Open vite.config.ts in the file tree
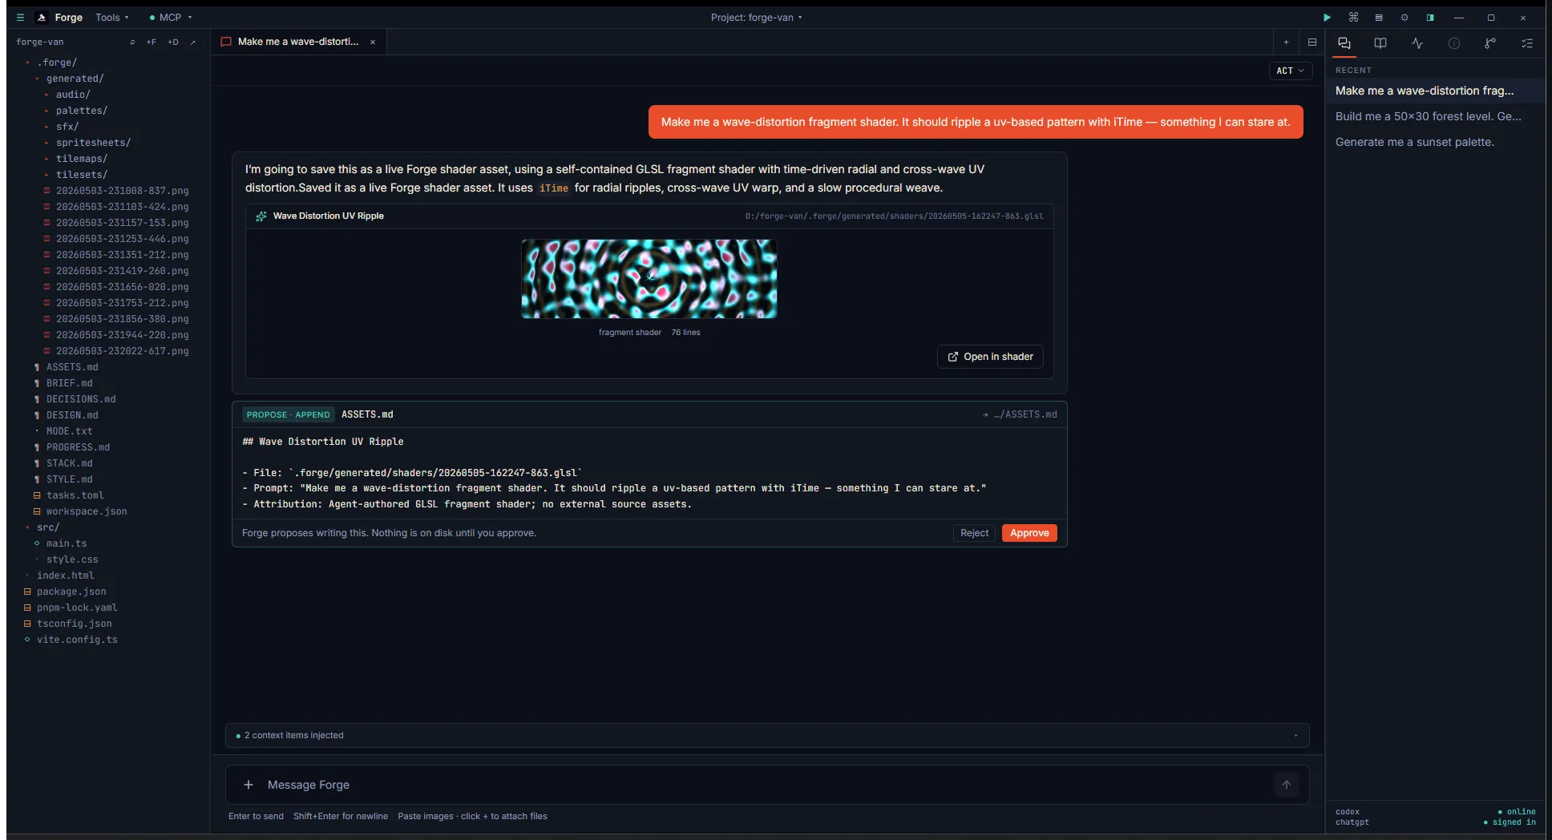 [76, 640]
